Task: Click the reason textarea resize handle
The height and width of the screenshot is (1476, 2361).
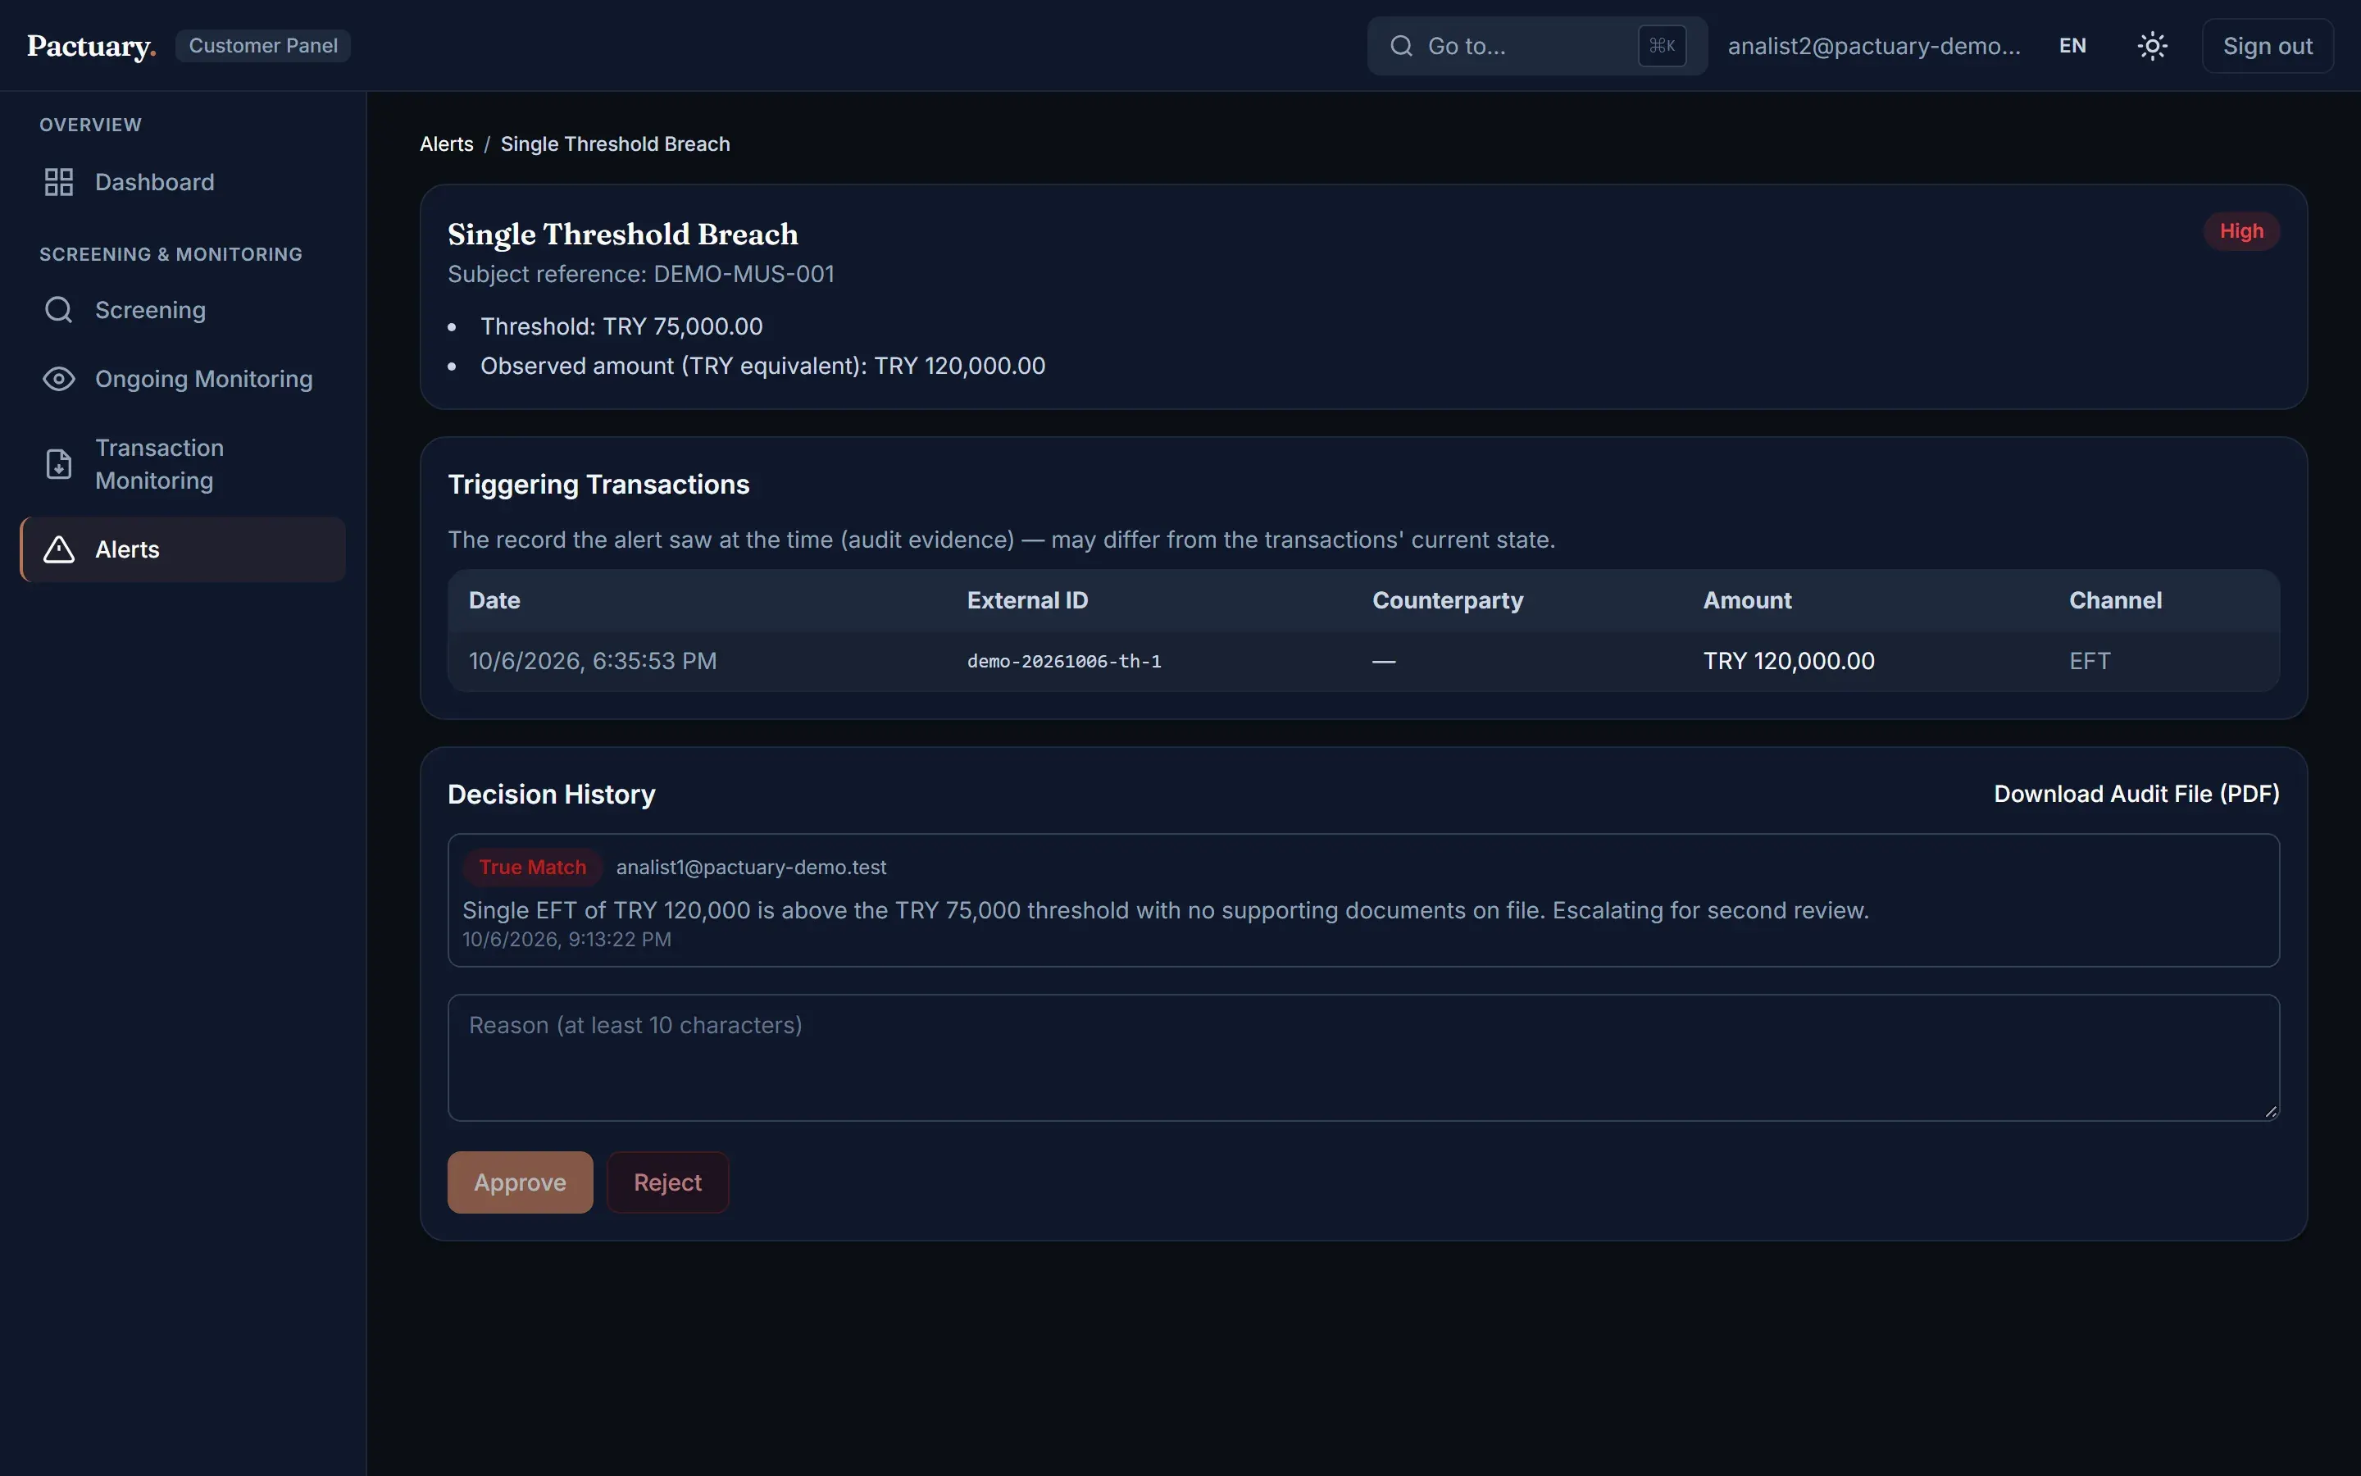Action: (x=2270, y=1111)
